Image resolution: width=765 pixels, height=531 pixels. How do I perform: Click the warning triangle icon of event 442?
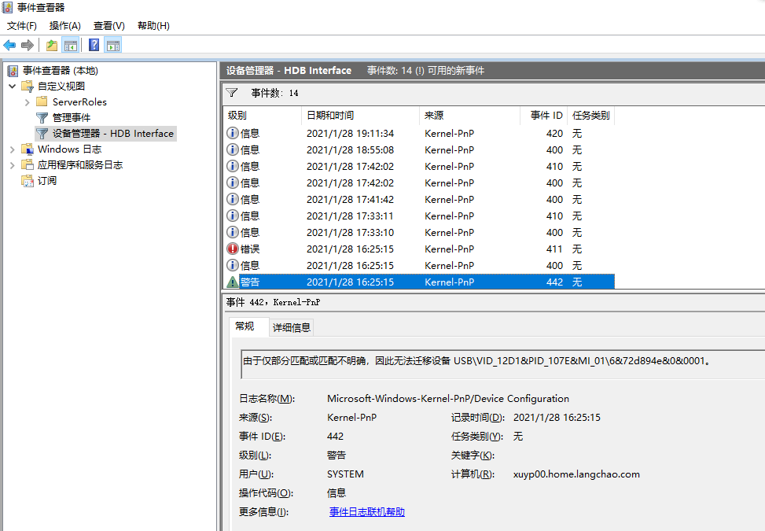coord(233,282)
